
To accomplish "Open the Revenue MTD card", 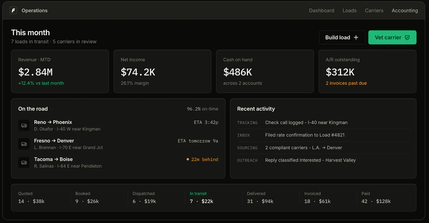I will (x=60, y=71).
